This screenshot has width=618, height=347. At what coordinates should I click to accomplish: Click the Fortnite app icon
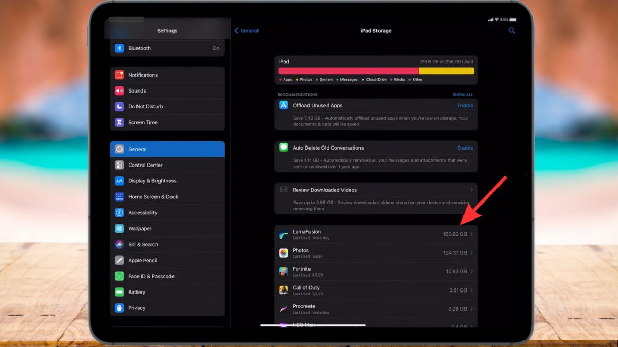click(x=284, y=271)
